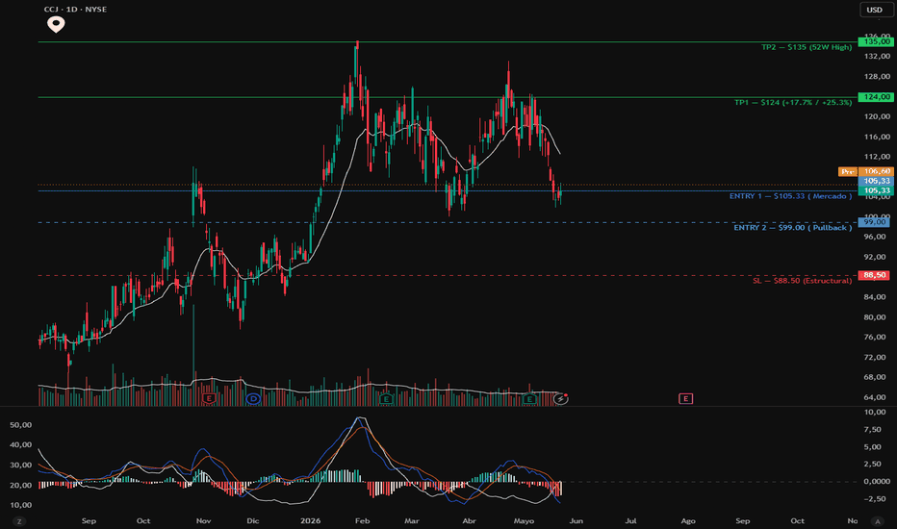Click the '50,00' left indicator scale value
897x529 pixels.
click(20, 425)
